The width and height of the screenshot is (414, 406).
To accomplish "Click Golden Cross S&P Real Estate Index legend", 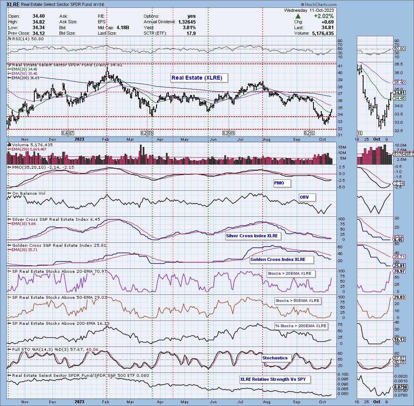I will 57,245.
